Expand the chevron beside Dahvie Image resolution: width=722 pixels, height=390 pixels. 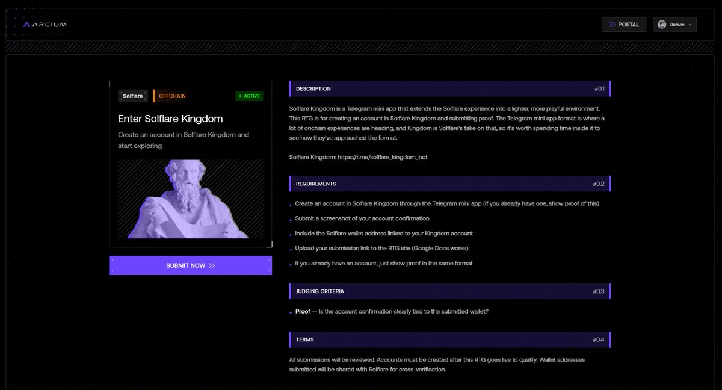[x=690, y=25]
